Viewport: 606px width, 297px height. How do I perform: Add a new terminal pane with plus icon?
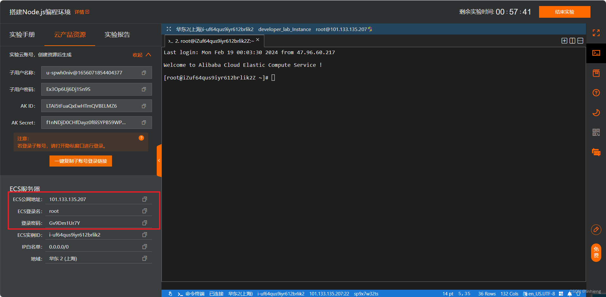pyautogui.click(x=564, y=41)
